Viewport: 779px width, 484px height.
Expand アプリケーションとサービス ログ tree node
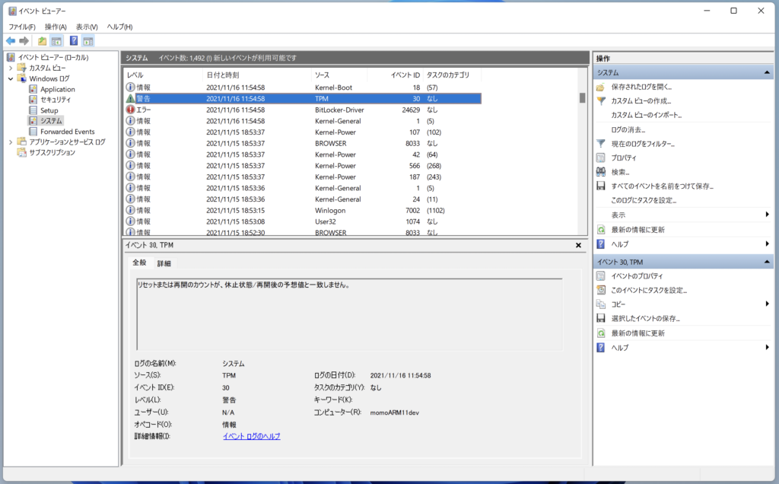pos(11,142)
